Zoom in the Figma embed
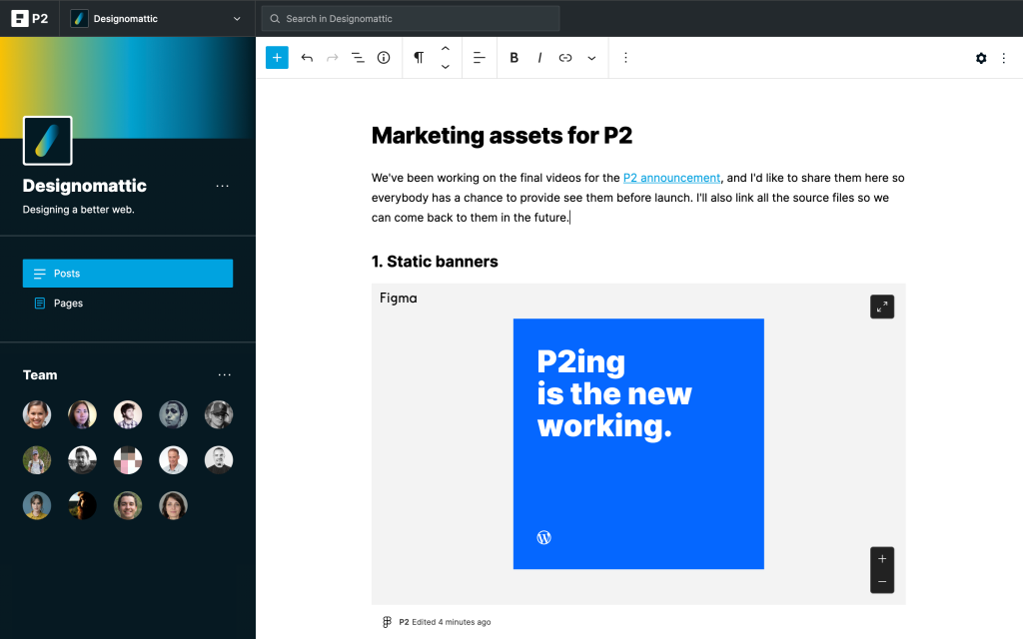1023x639 pixels. point(882,559)
